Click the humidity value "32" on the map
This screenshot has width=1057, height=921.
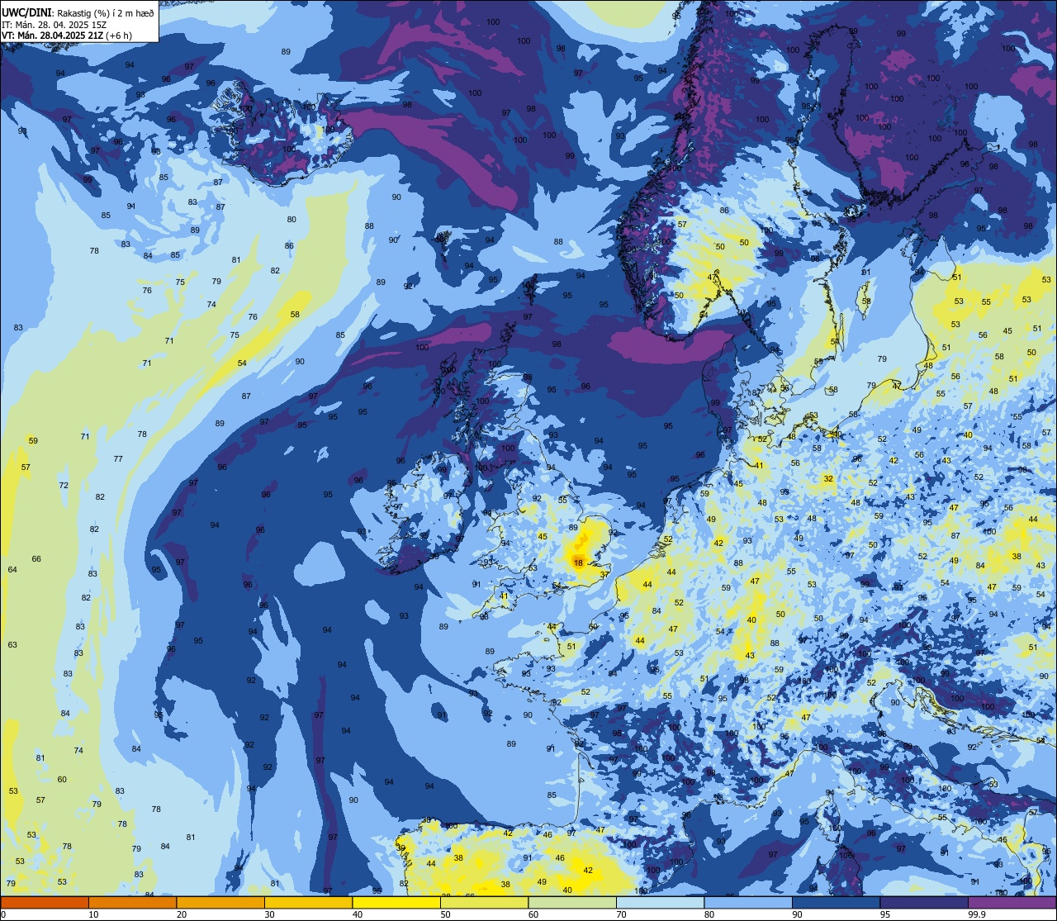click(x=828, y=479)
